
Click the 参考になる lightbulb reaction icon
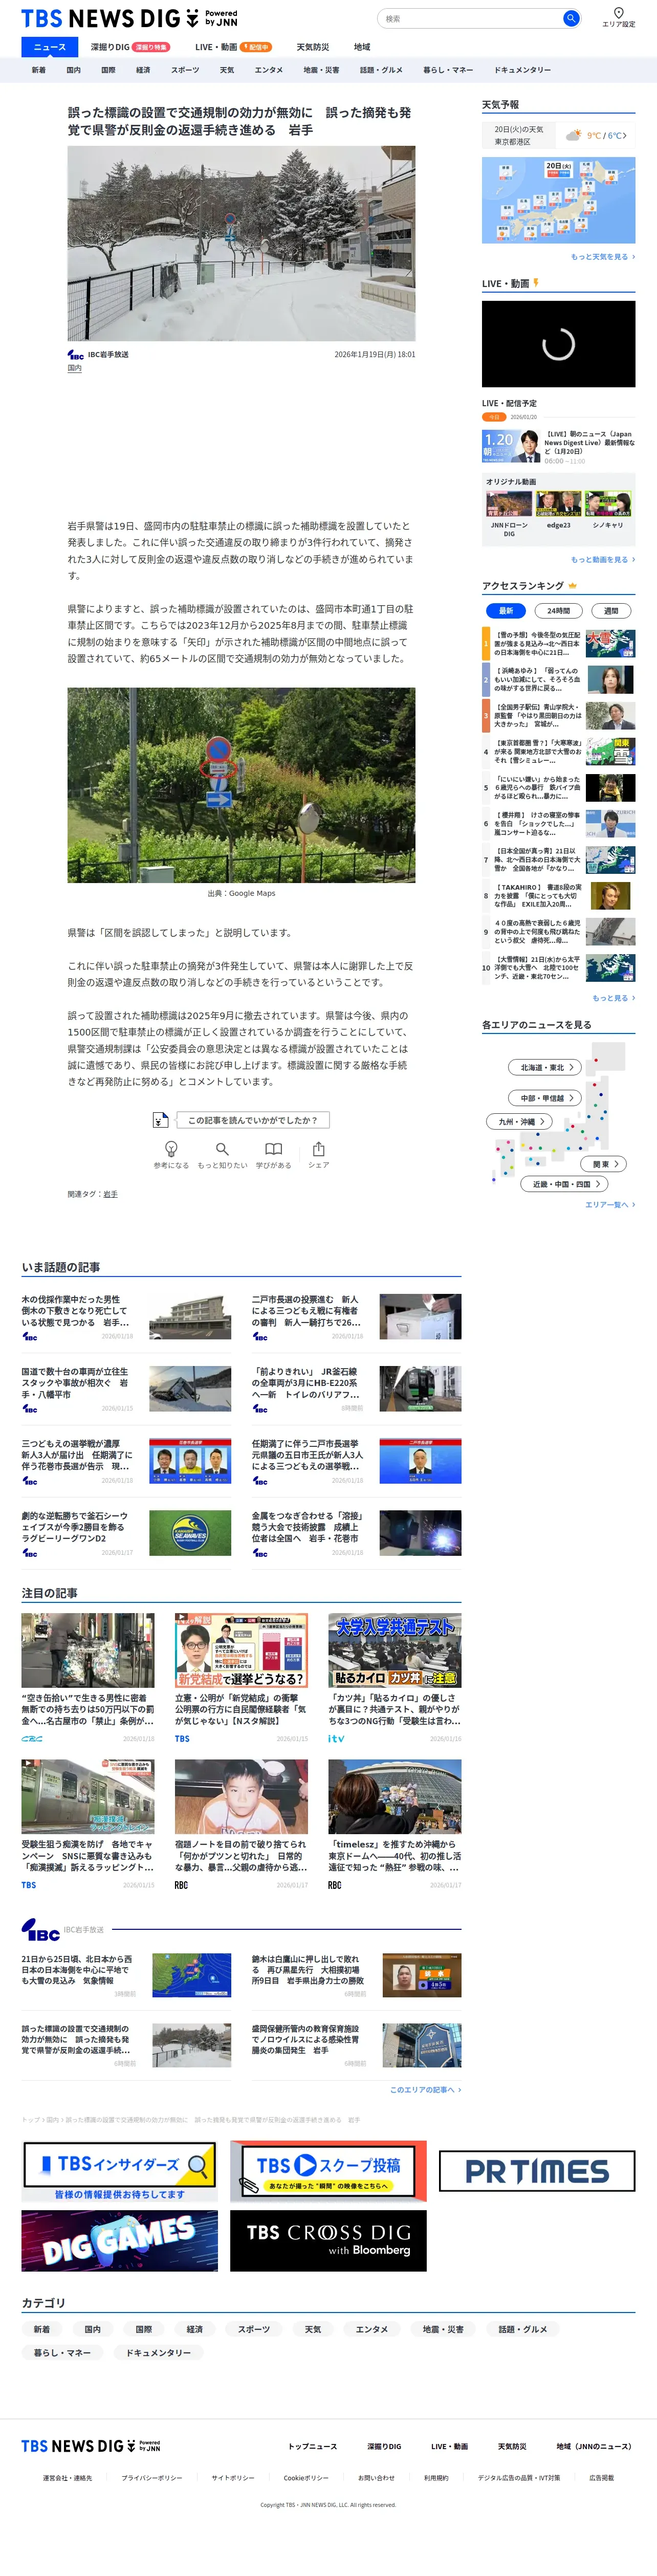point(171,1149)
